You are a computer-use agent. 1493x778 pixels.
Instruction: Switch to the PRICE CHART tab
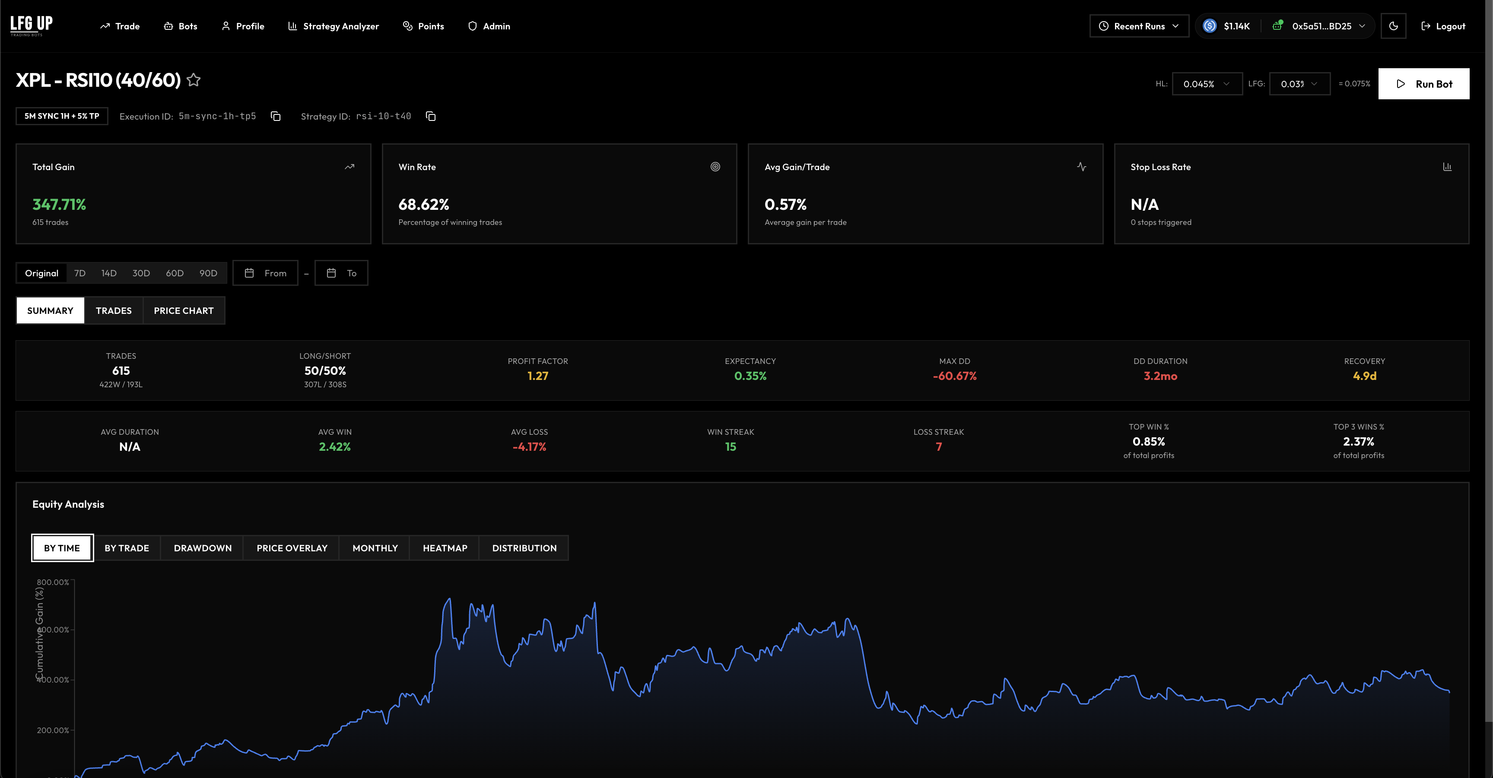[184, 310]
